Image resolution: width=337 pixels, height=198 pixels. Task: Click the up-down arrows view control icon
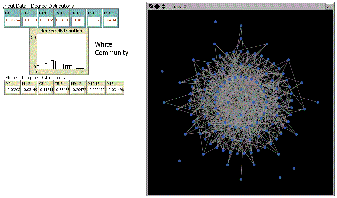(163, 6)
